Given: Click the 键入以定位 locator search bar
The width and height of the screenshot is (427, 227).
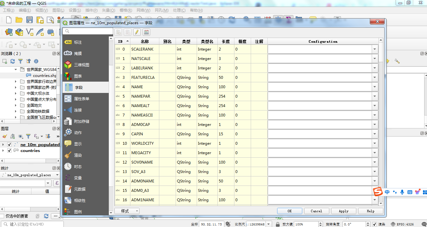Looking at the screenshot, I should [32, 224].
